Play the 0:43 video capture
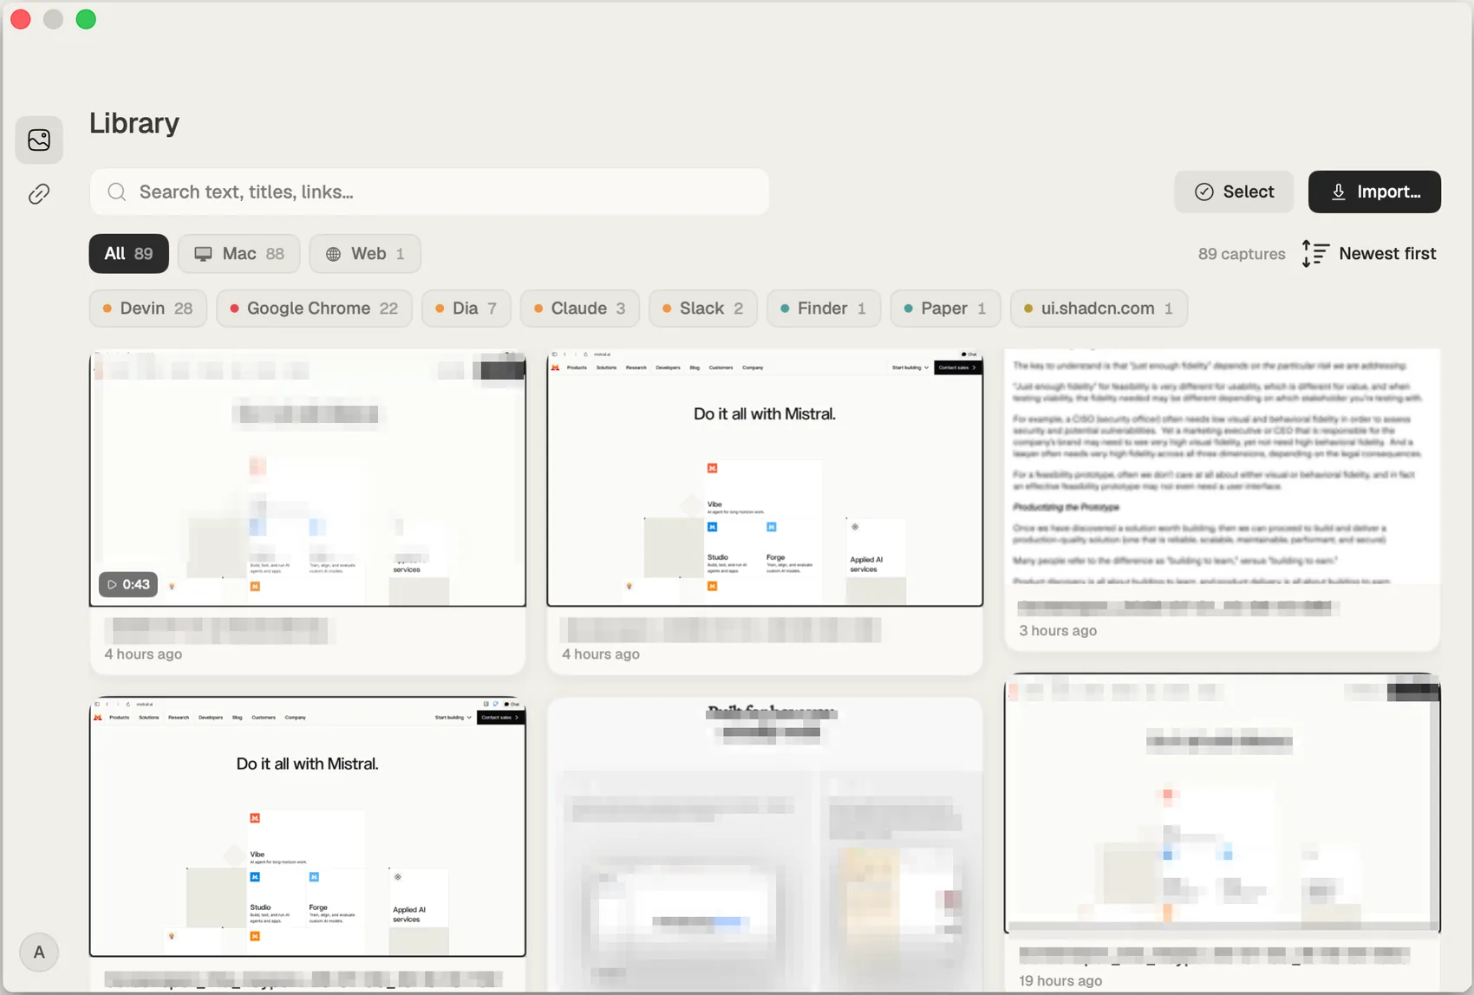 pyautogui.click(x=128, y=584)
